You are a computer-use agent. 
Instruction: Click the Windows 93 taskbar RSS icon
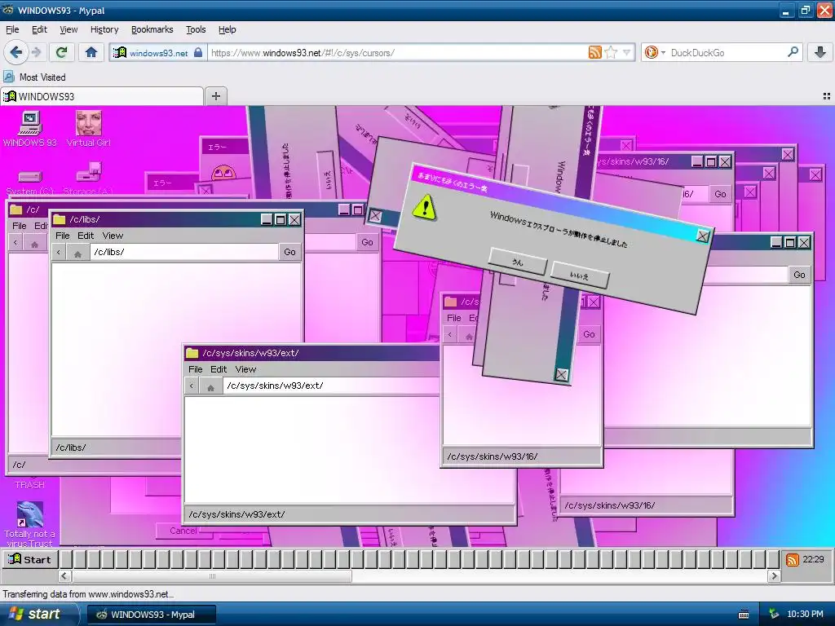tap(793, 560)
